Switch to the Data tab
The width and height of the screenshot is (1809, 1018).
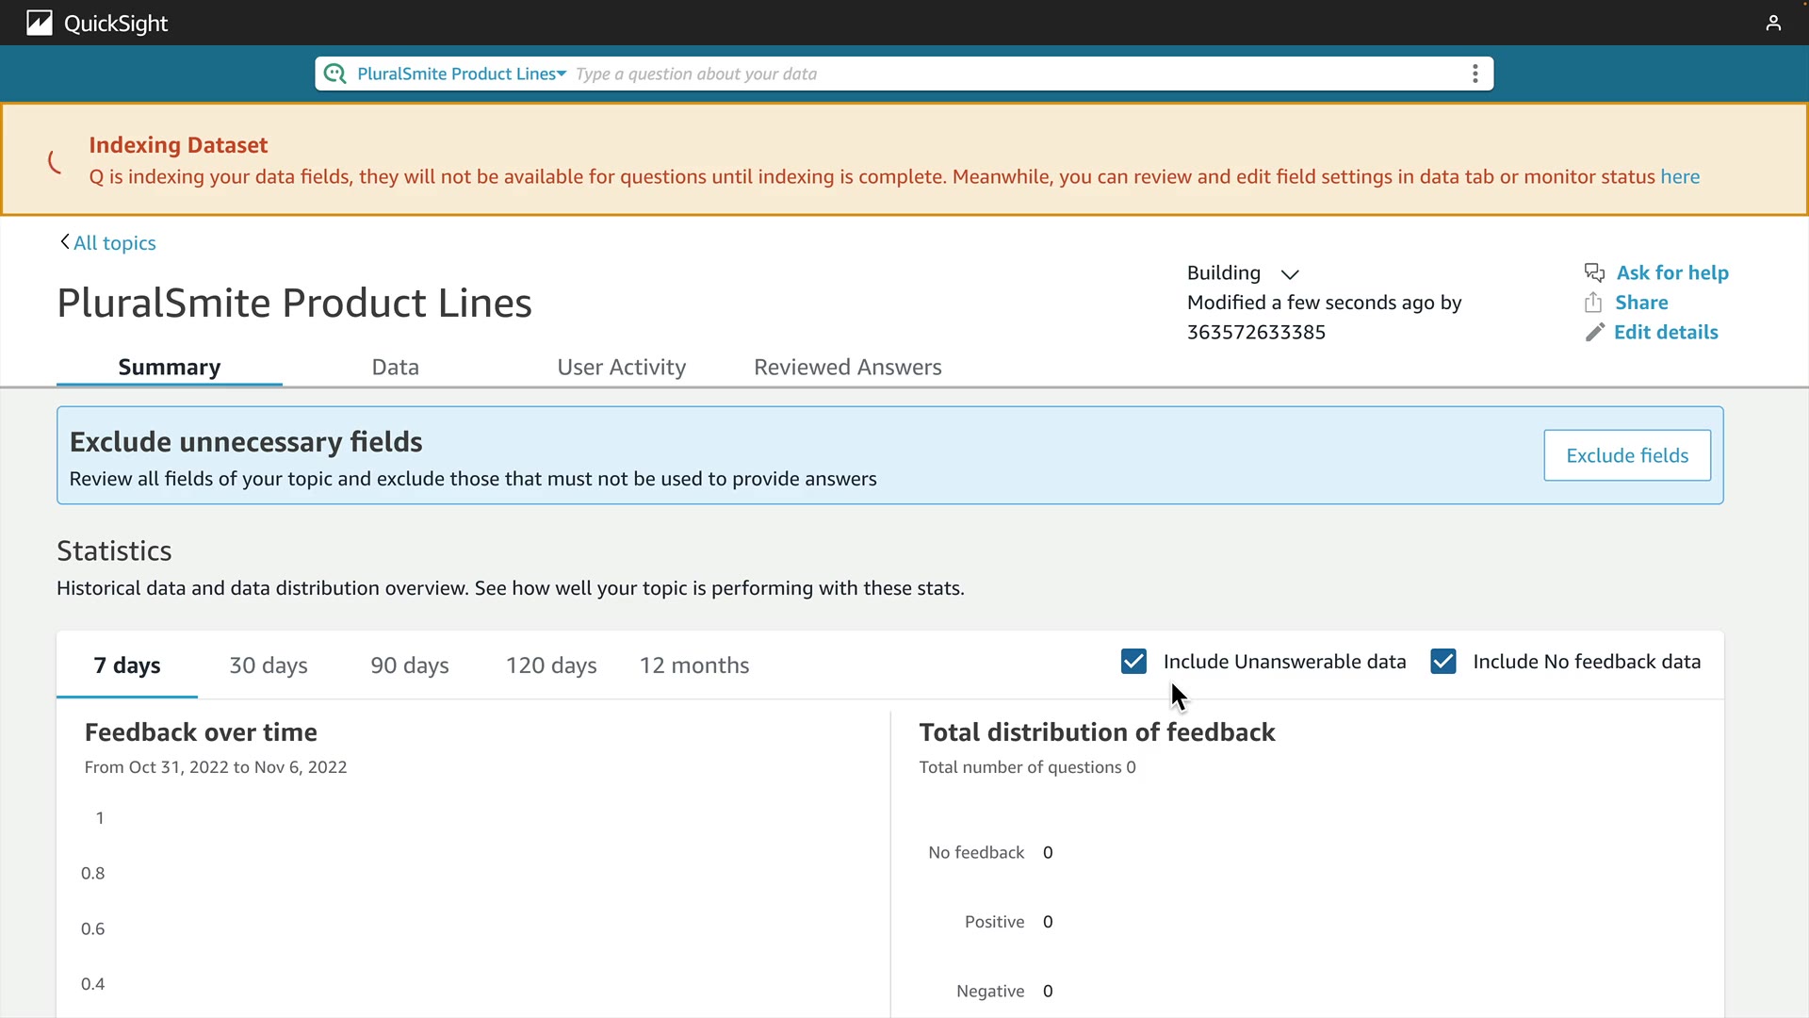pyautogui.click(x=395, y=367)
